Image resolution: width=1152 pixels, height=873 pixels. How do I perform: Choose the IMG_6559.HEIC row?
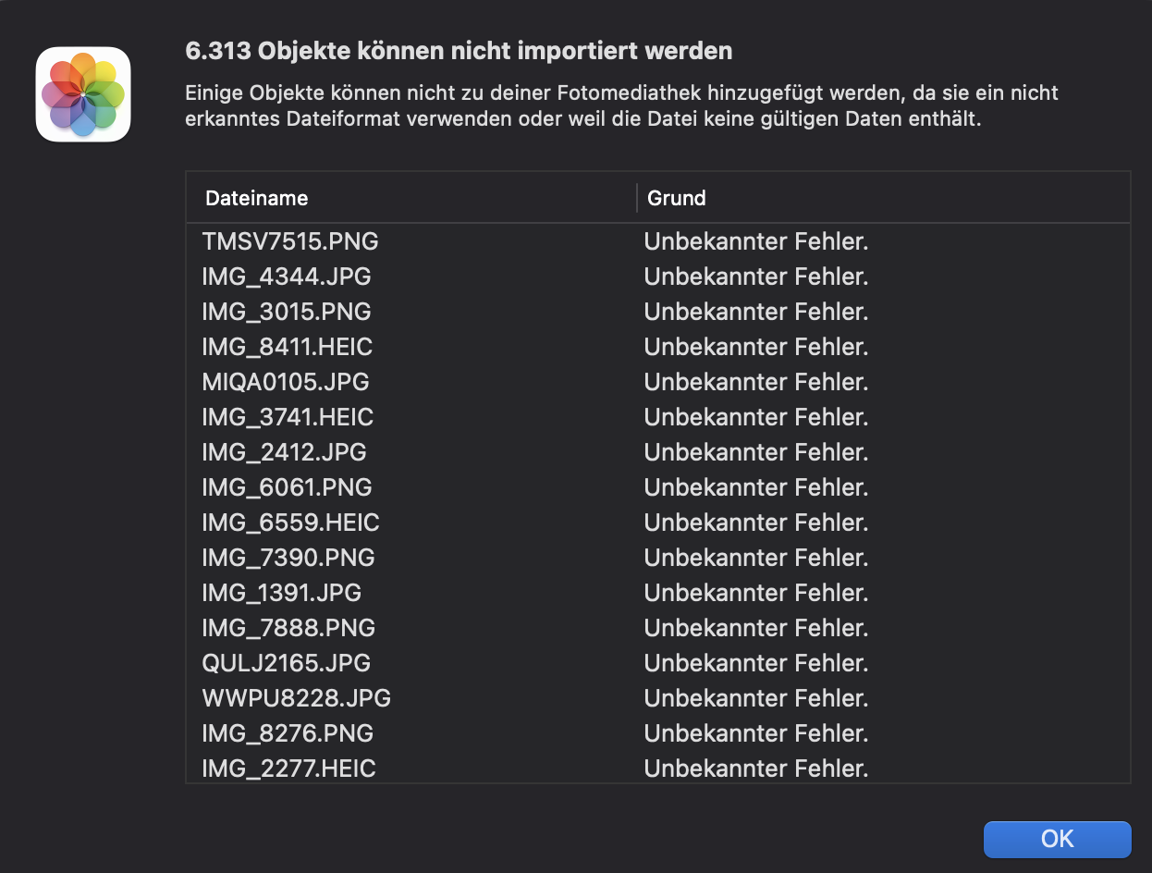[290, 523]
